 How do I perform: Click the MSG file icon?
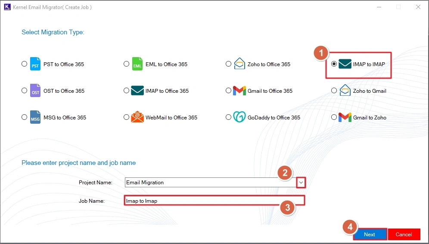click(x=35, y=117)
